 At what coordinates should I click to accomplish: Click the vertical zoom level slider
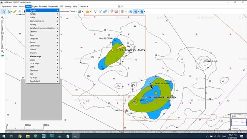(3, 34)
